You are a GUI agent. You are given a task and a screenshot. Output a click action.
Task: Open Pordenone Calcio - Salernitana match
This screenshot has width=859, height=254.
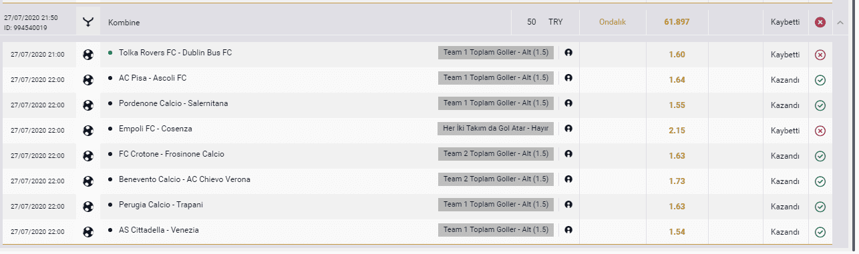(x=173, y=103)
